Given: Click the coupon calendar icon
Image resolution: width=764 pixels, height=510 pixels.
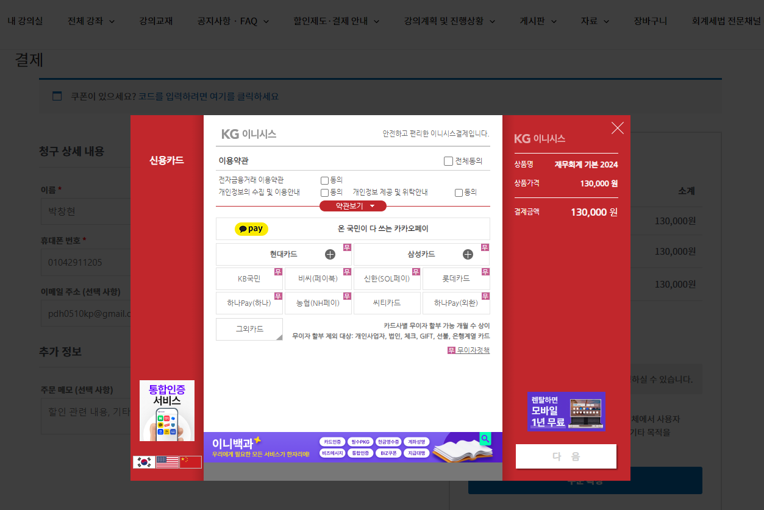Looking at the screenshot, I should pos(57,96).
